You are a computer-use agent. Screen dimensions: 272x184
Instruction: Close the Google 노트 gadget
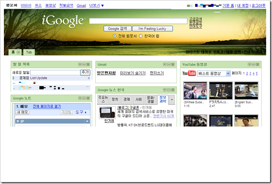(88, 98)
